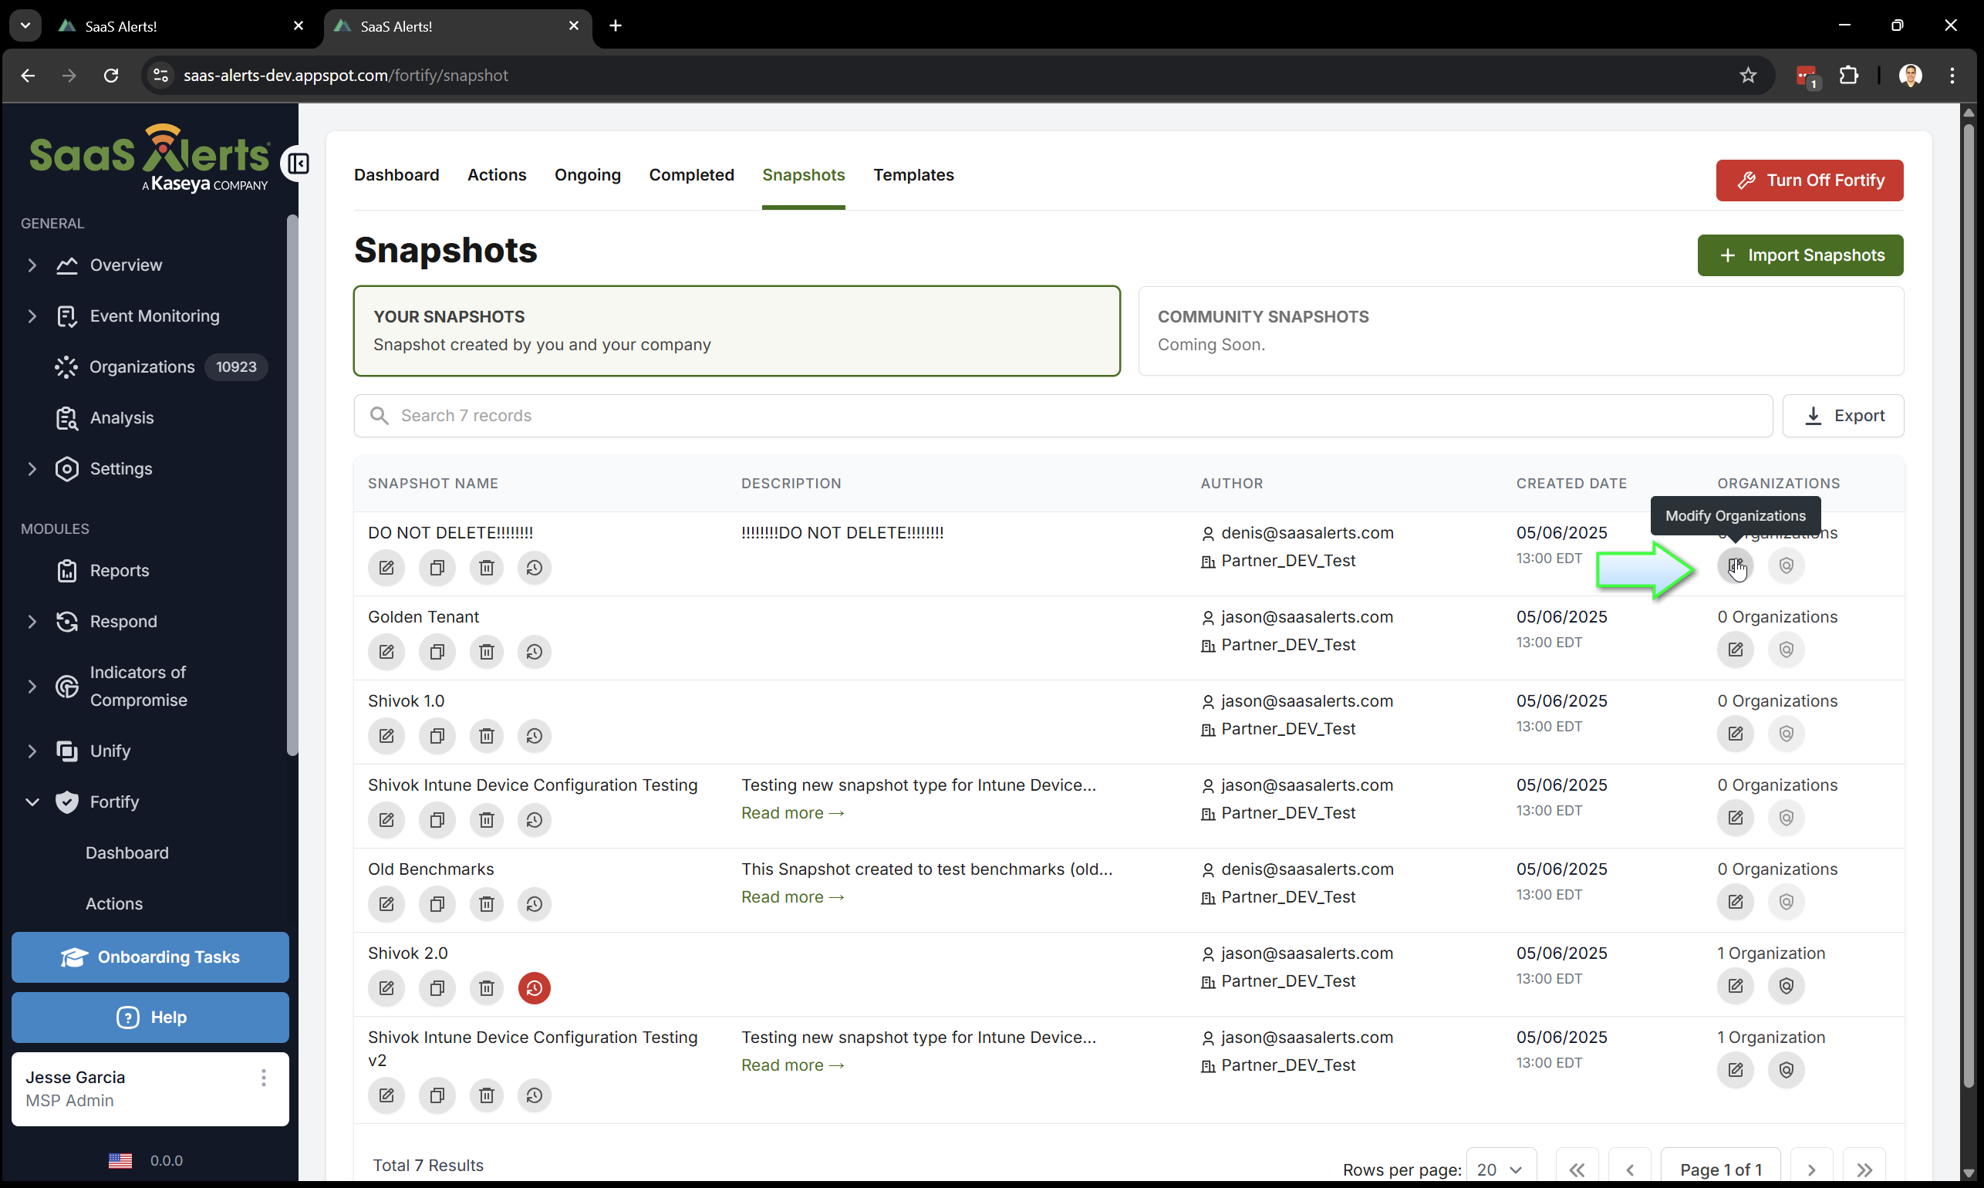Screen dimensions: 1984x1188
Task: Click history icon for Old Benchmarks snapshot
Action: [534, 904]
